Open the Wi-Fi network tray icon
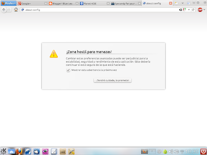This screenshot has height=155, width=207. coord(182,152)
